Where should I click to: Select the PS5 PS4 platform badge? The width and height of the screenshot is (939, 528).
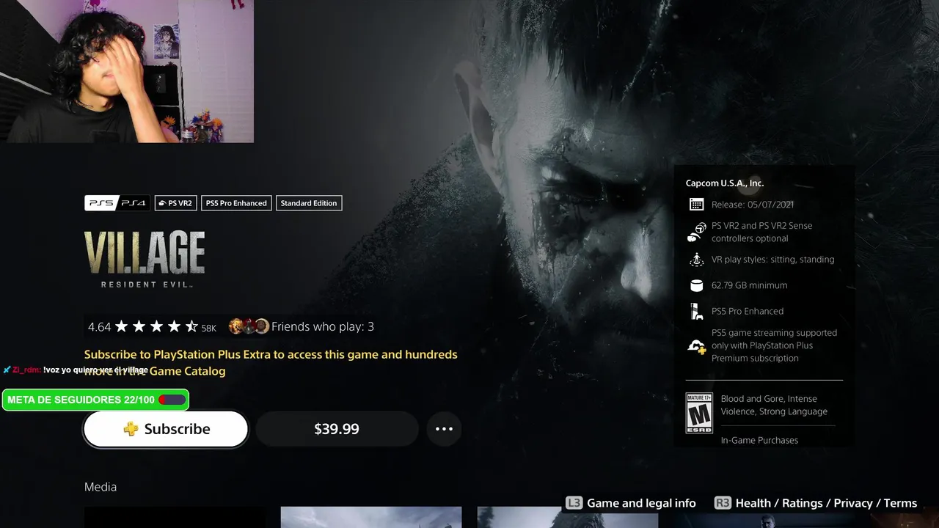tap(117, 203)
